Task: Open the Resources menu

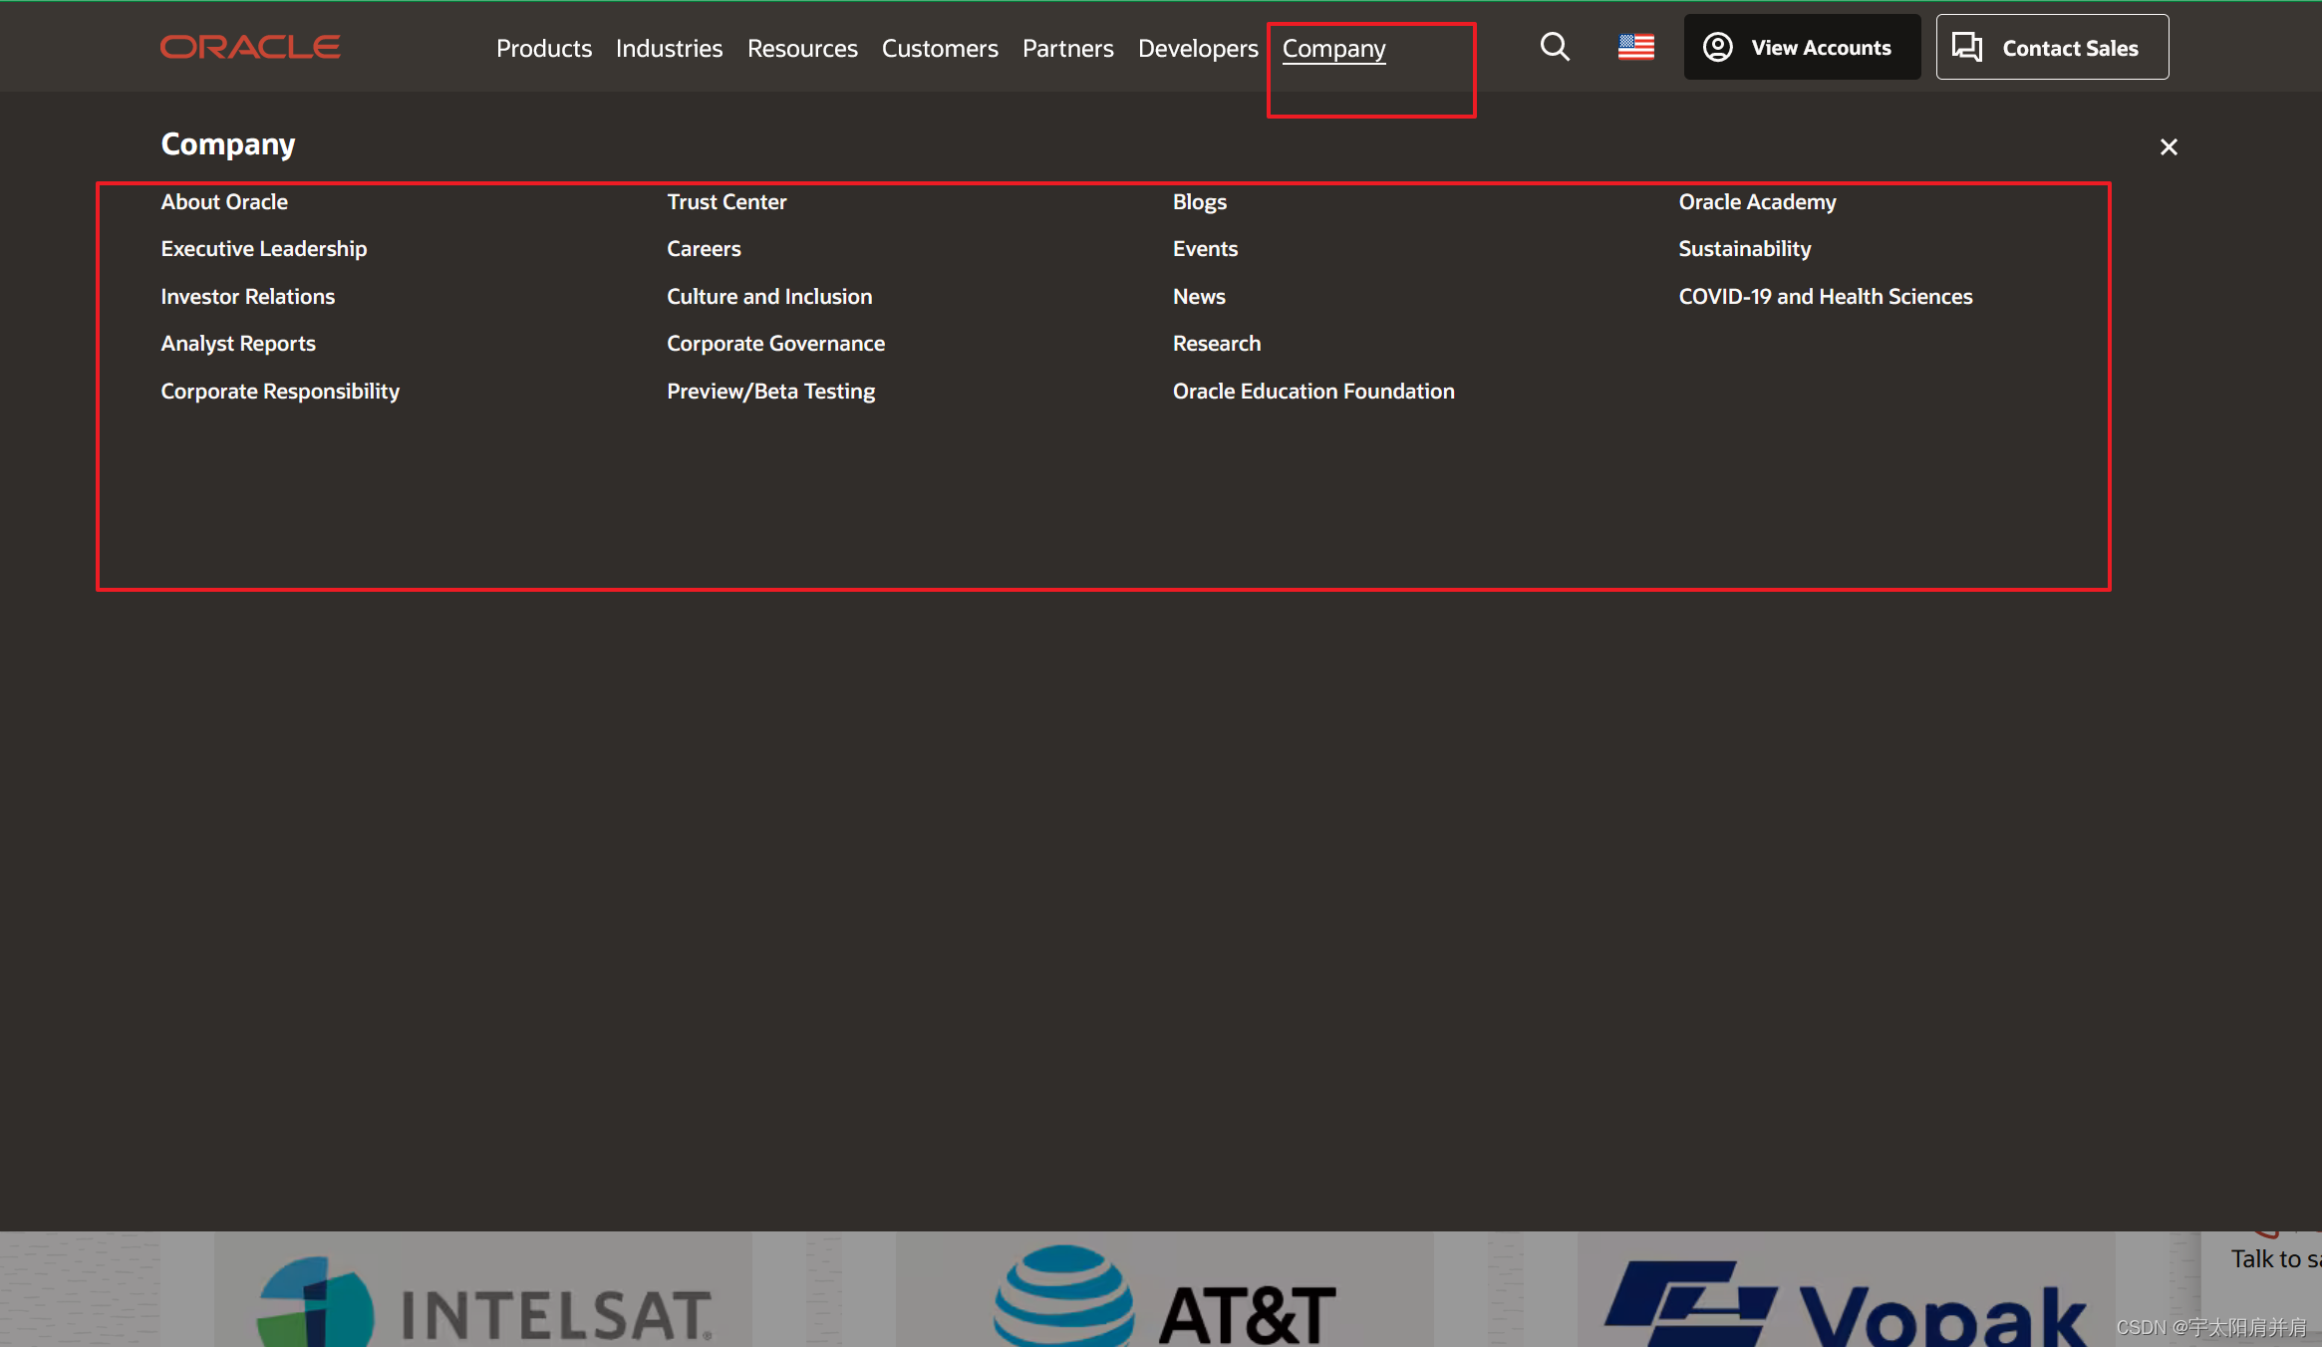Action: [x=802, y=48]
